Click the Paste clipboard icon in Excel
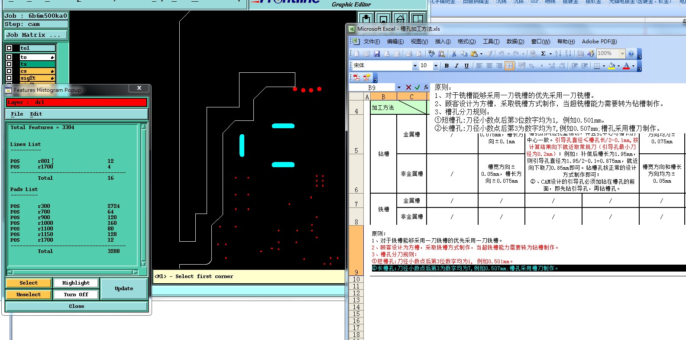This screenshot has width=686, height=340. pyautogui.click(x=474, y=54)
